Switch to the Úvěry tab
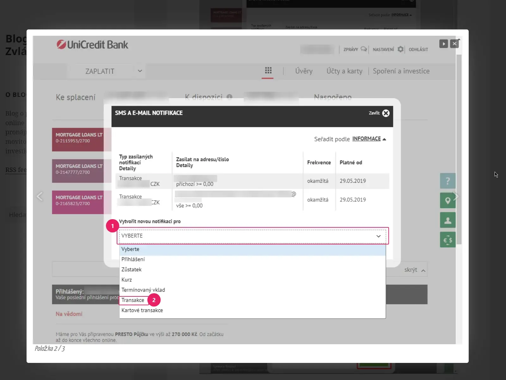Screen dimensions: 506x380 304,71
